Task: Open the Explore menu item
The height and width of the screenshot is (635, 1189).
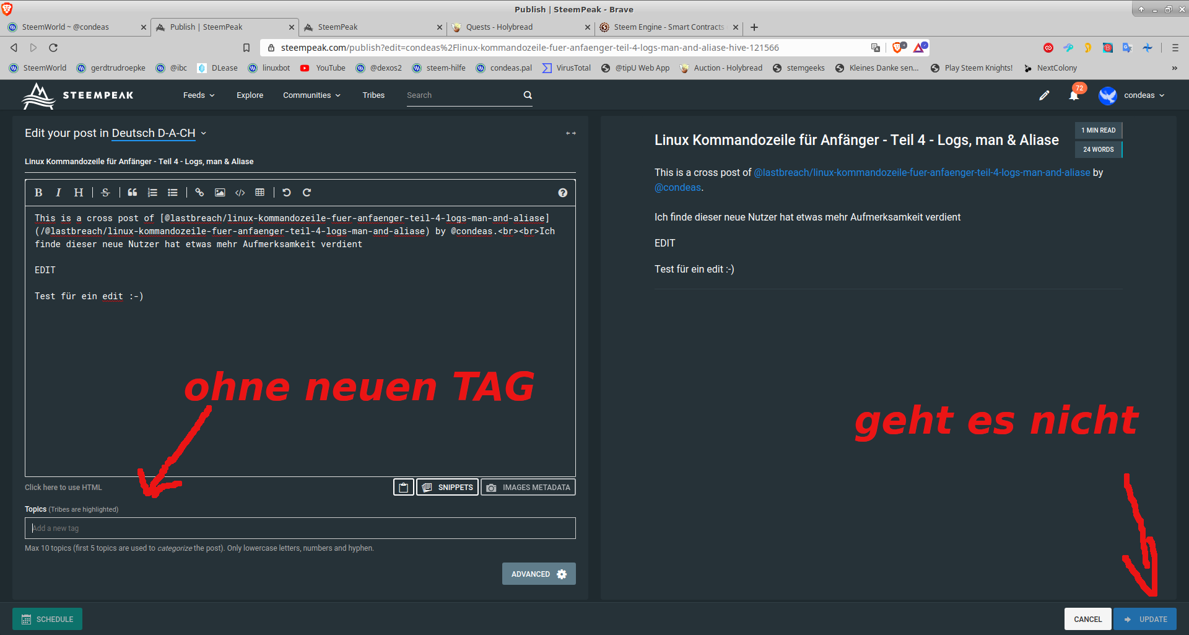Action: coord(250,95)
